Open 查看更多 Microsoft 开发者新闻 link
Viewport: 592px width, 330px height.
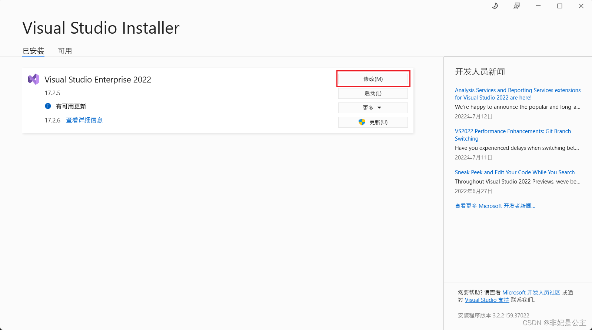(x=495, y=206)
